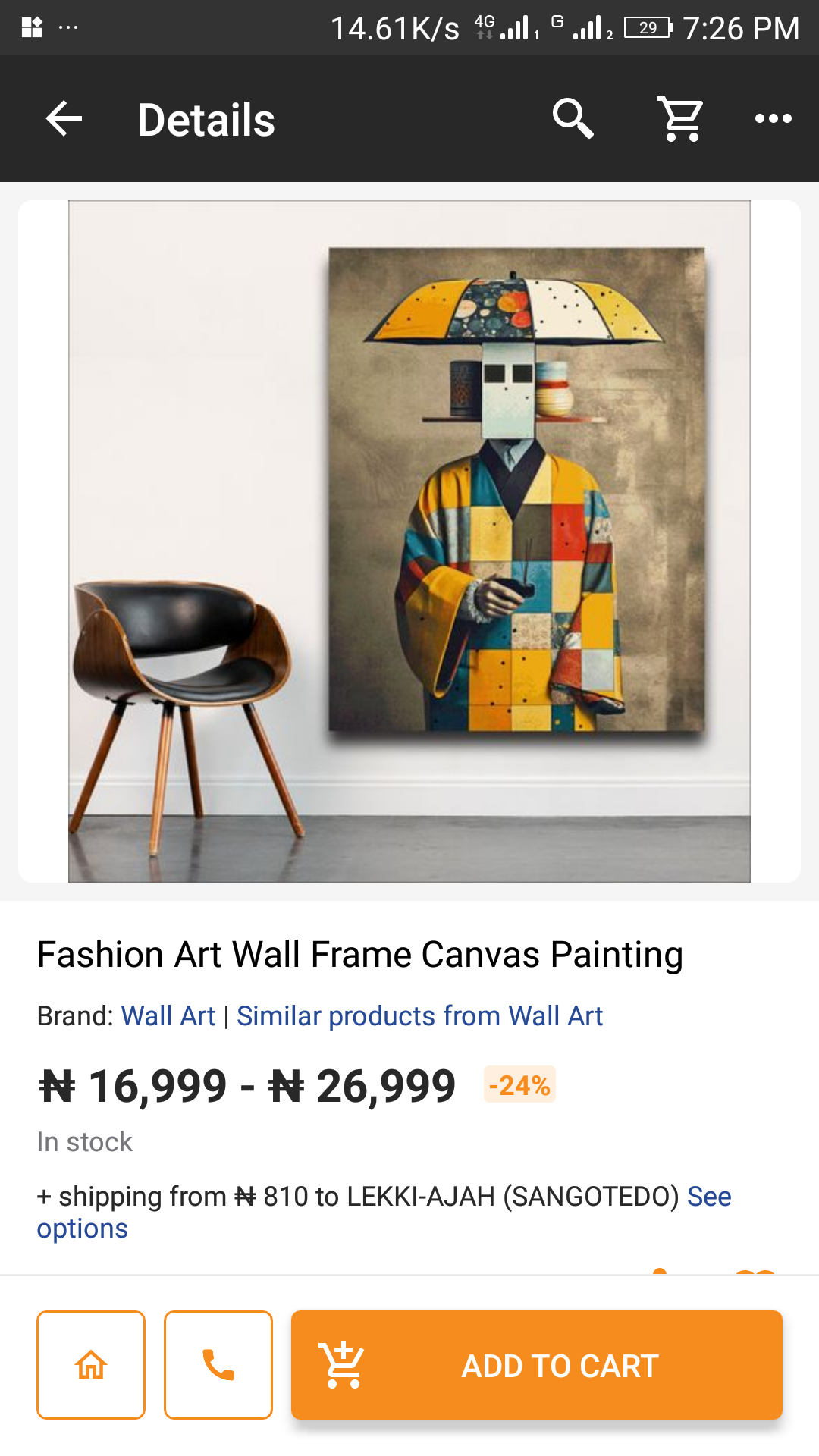The height and width of the screenshot is (1456, 819).
Task: Tap the notification icon in status bar
Action: 32,28
